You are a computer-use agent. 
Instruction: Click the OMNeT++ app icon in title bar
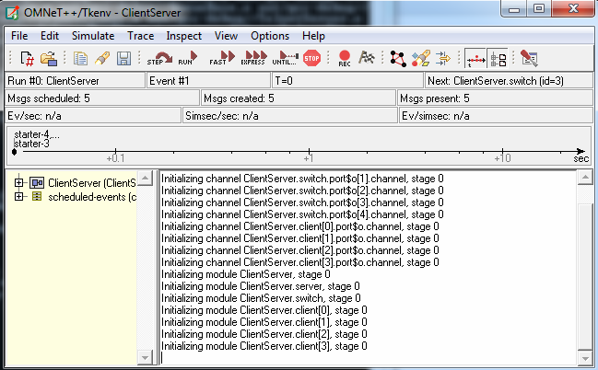point(12,13)
